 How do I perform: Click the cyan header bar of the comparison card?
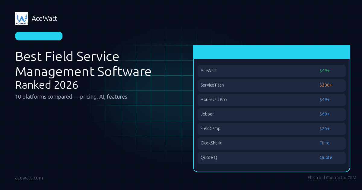click(271, 52)
